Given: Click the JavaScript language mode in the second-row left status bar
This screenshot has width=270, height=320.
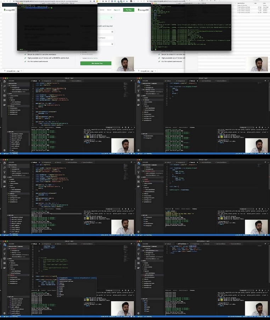Looking at the screenshot, I should 126,154.
